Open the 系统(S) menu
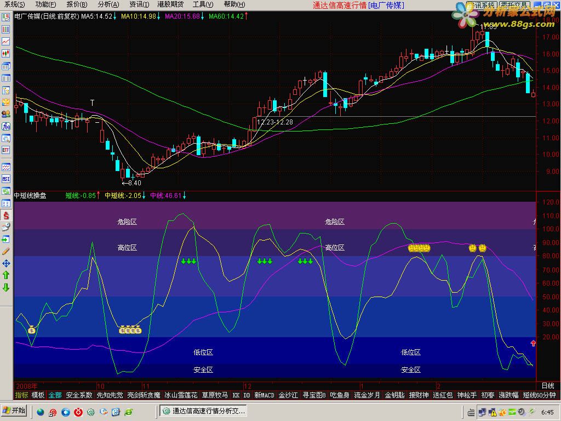This screenshot has height=421, width=561. point(15,4)
